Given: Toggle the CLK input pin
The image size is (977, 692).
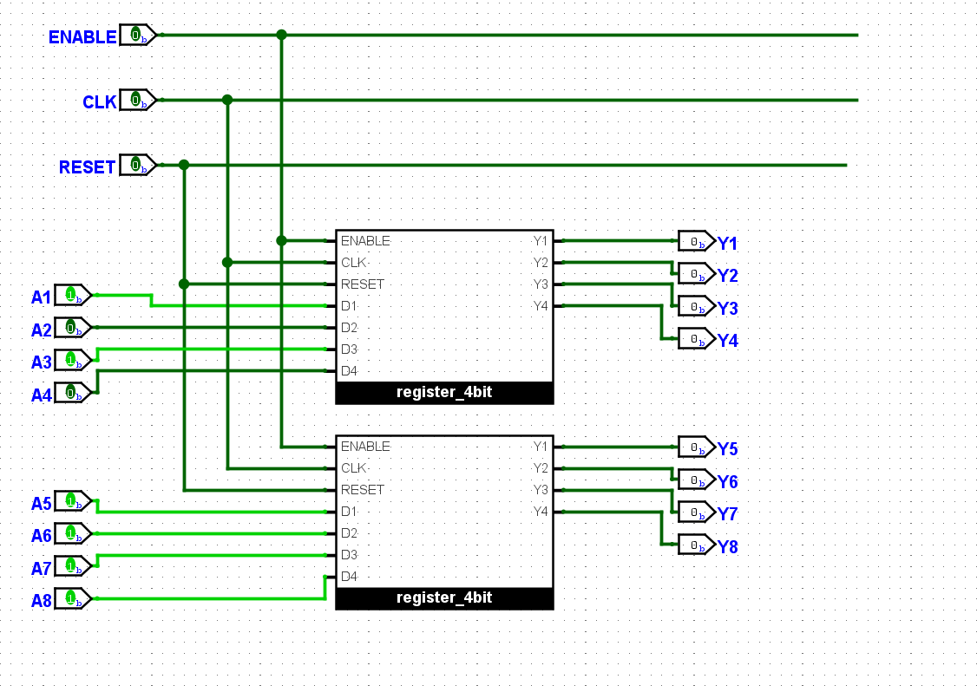Looking at the screenshot, I should 135,100.
